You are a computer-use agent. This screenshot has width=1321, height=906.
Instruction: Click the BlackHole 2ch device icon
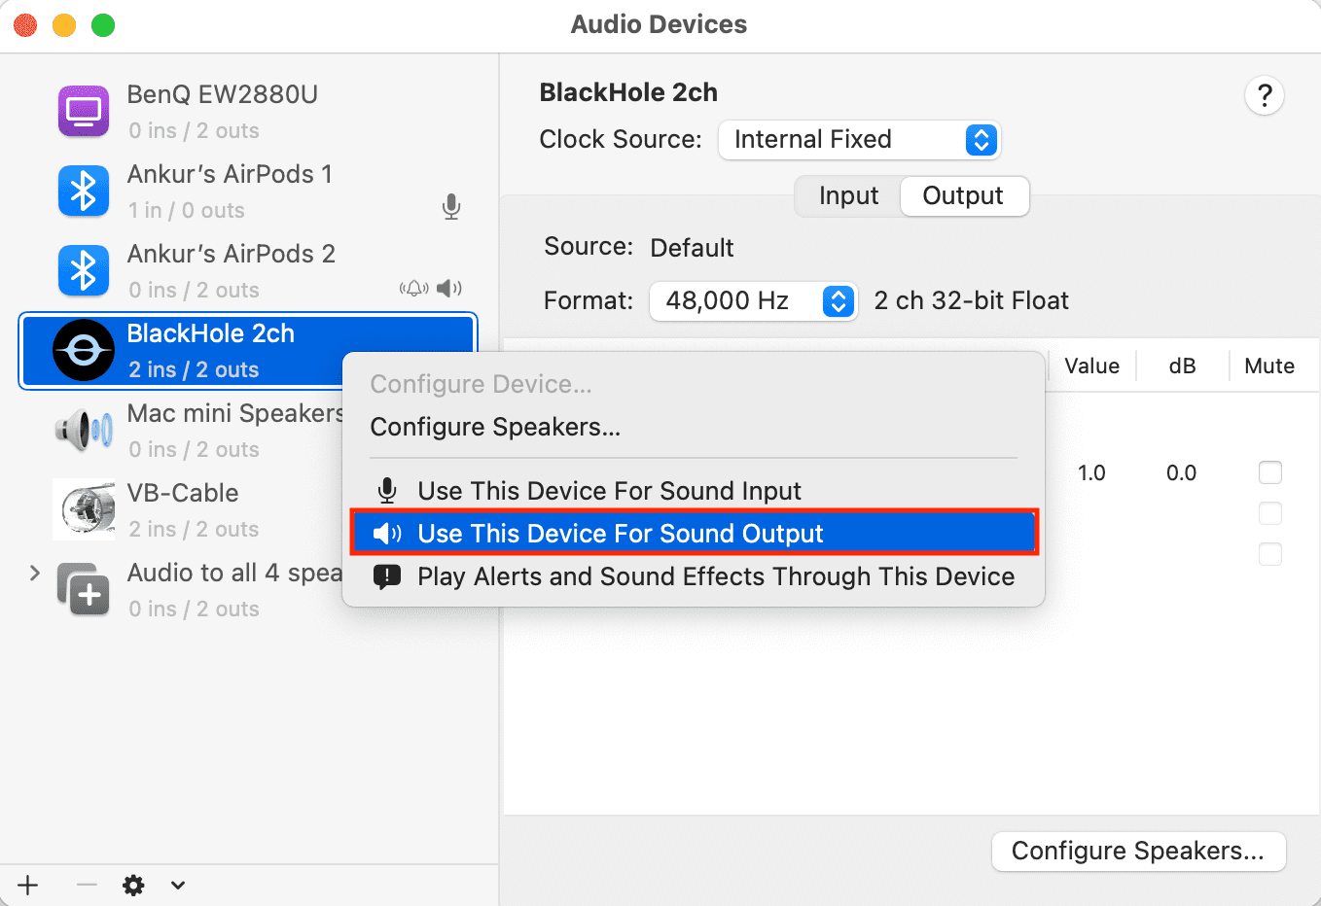pyautogui.click(x=84, y=350)
